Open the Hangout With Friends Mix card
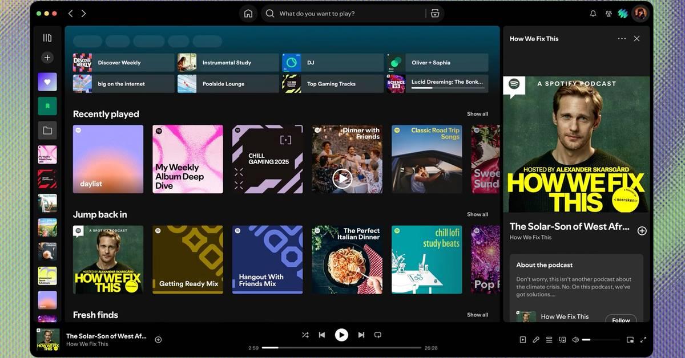The image size is (685, 358). [x=267, y=259]
